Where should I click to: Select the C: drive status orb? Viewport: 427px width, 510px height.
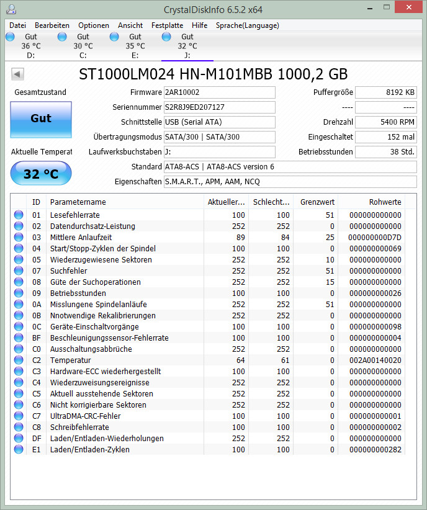pyautogui.click(x=62, y=37)
